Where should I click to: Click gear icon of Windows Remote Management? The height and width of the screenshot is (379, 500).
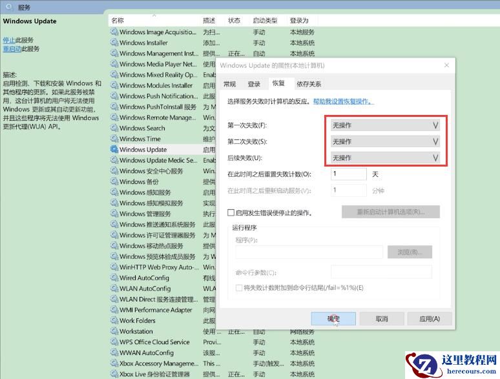click(x=114, y=118)
